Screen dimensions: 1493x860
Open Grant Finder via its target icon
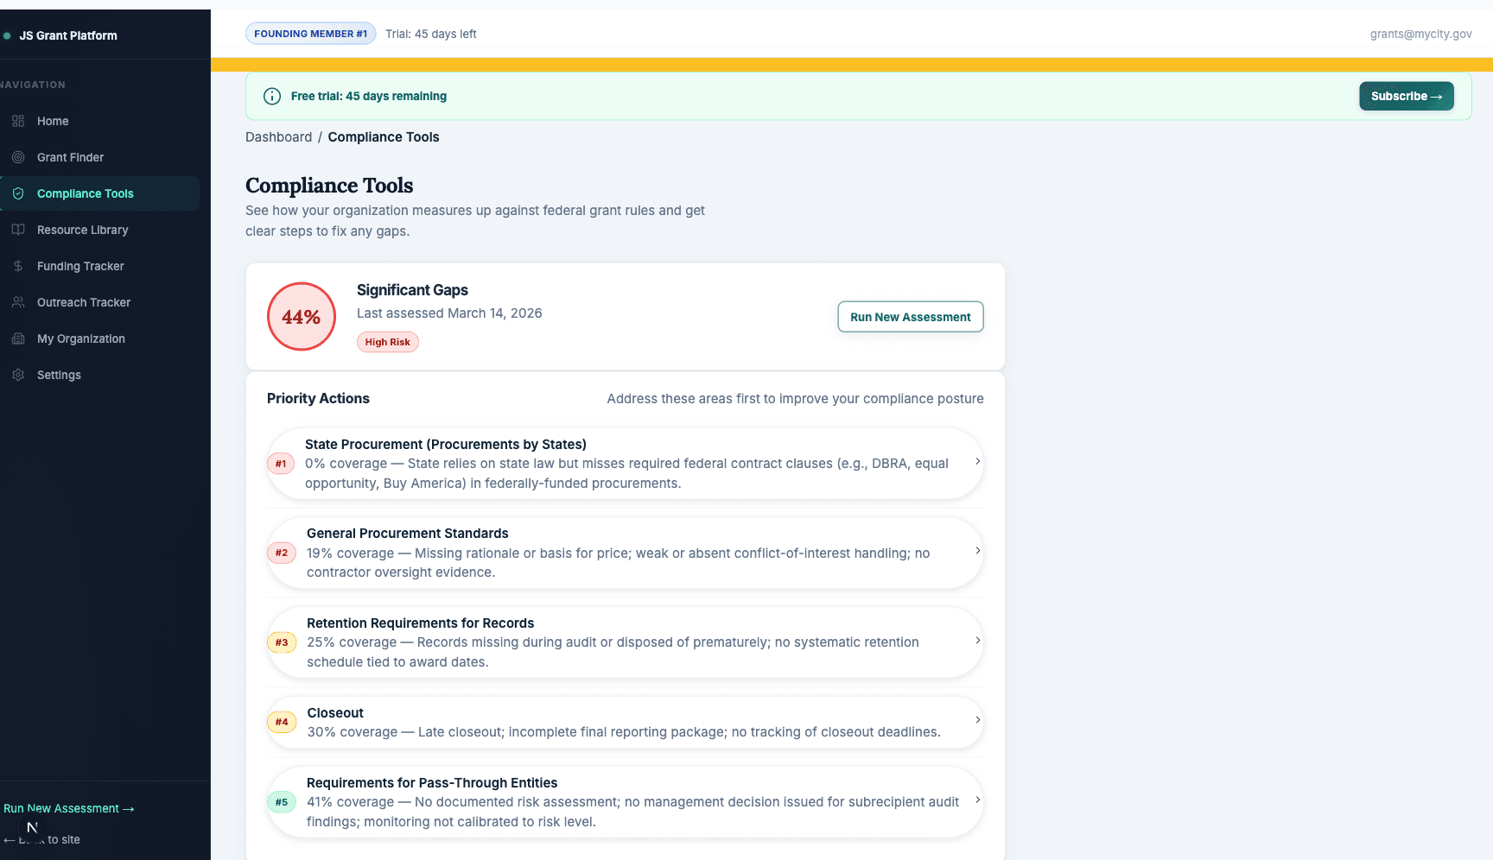(18, 157)
